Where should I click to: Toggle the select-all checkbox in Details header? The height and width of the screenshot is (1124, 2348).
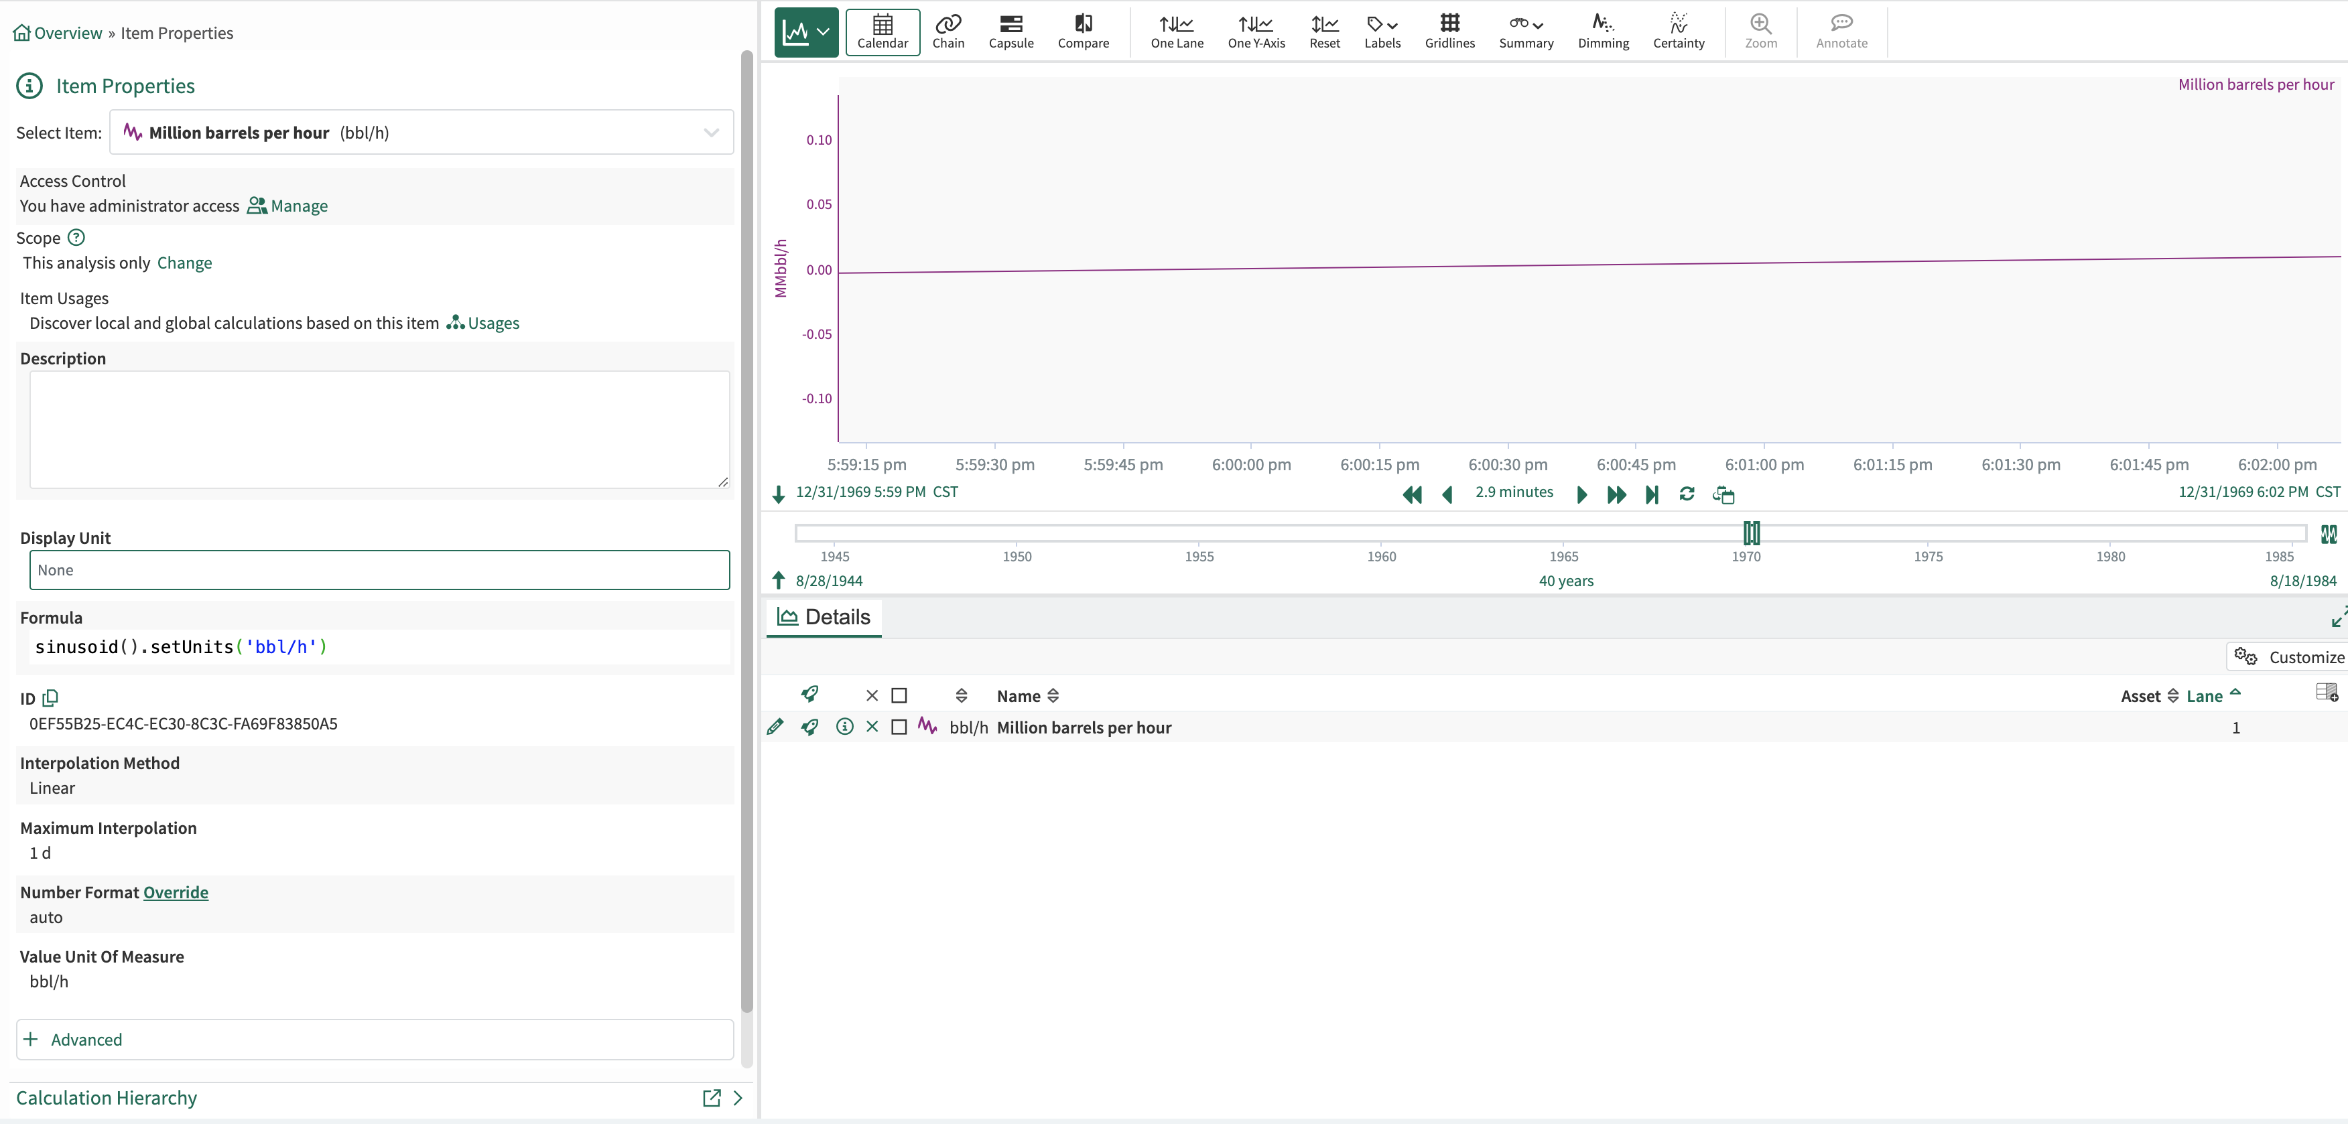(x=899, y=696)
